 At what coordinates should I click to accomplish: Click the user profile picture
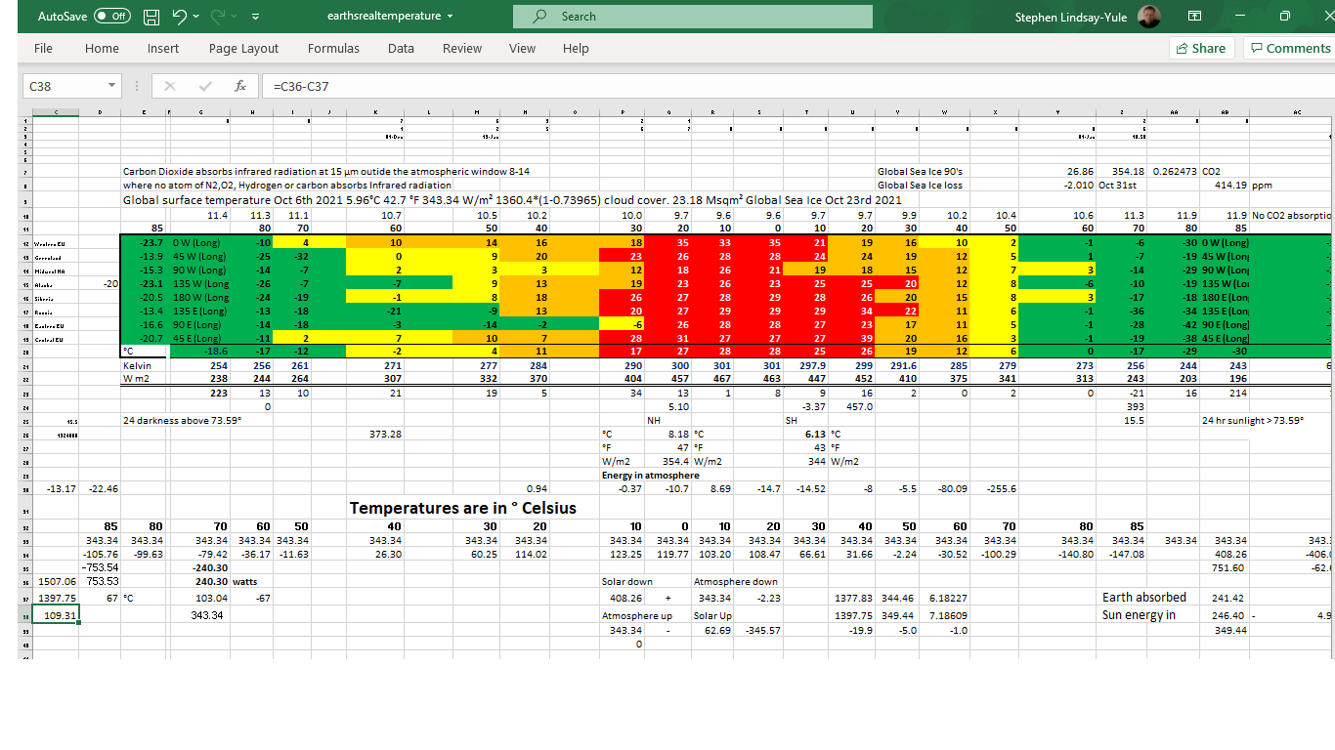tap(1149, 17)
